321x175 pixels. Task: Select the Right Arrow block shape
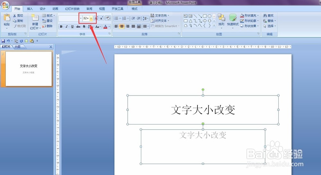205,21
